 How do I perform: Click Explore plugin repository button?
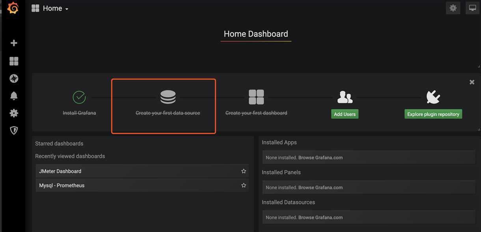433,114
